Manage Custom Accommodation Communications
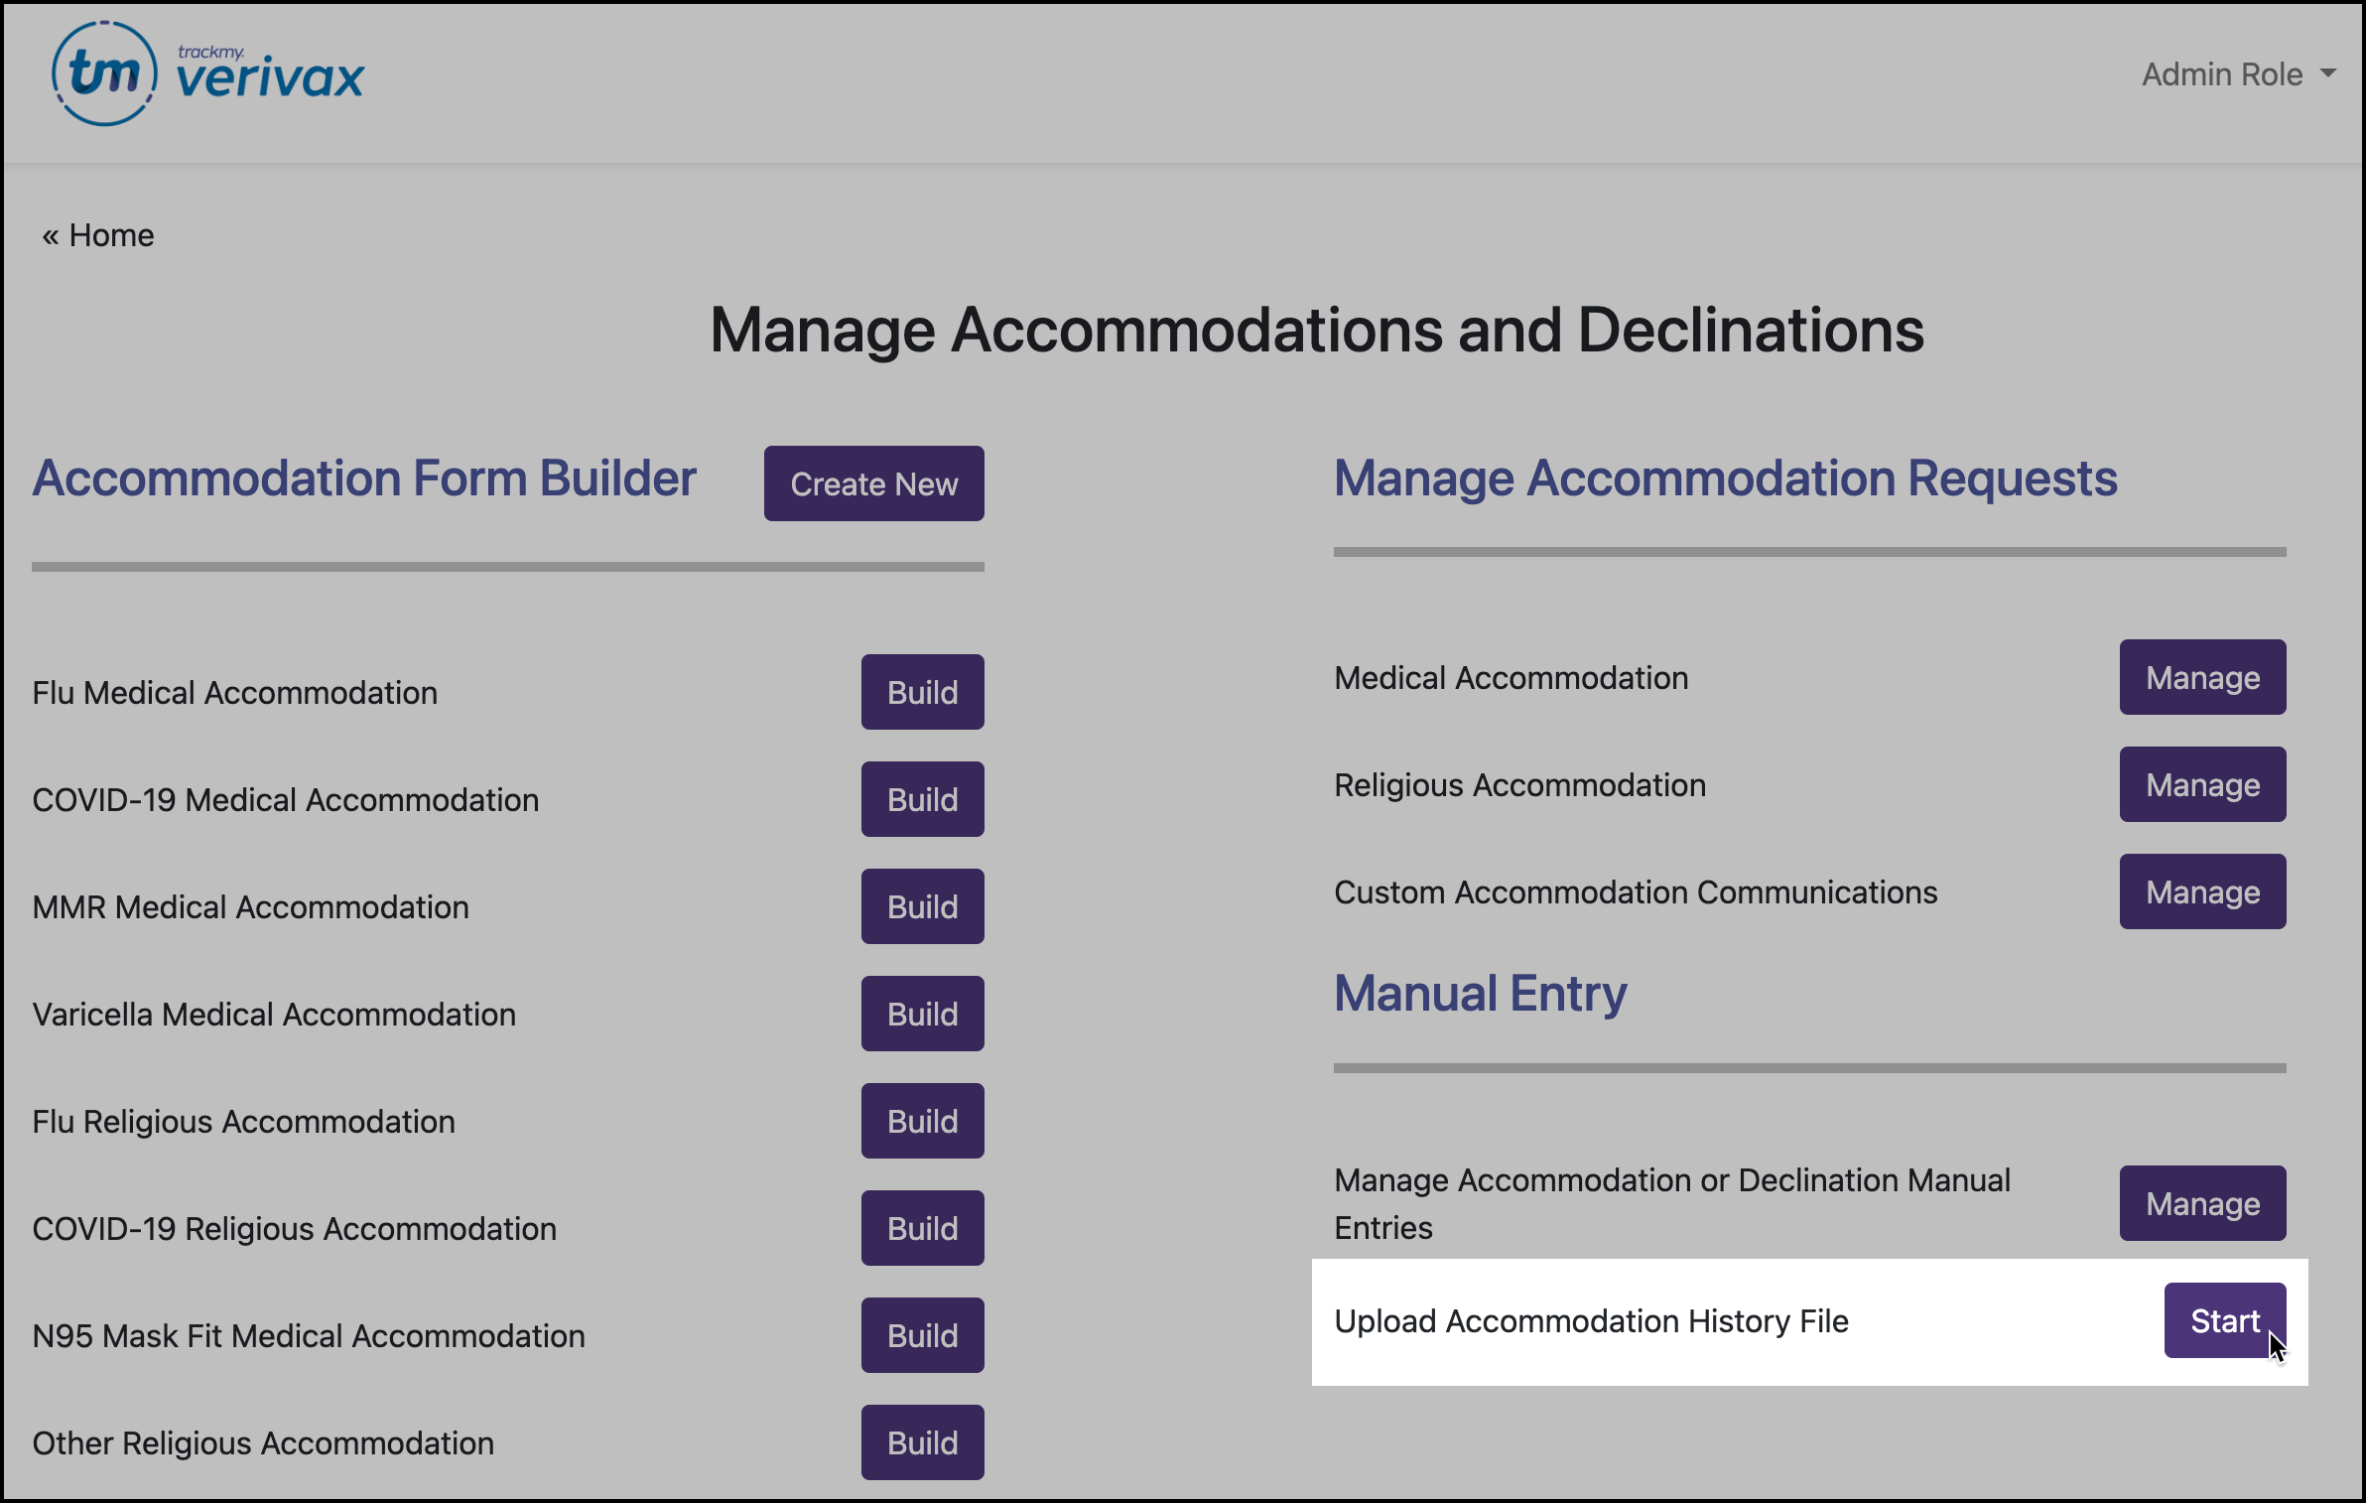The image size is (2366, 1503). click(x=2202, y=891)
